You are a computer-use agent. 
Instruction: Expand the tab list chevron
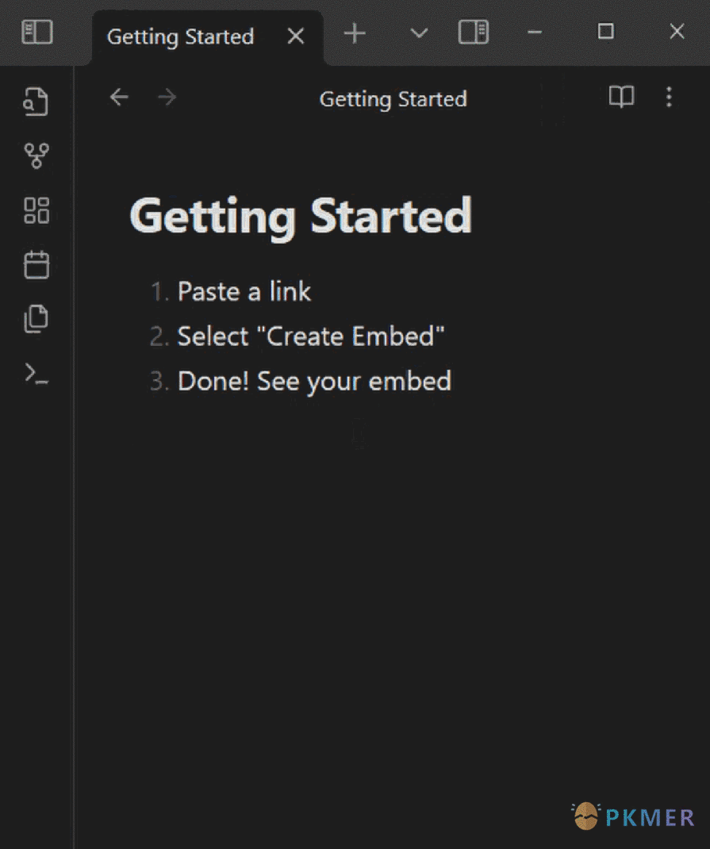(419, 33)
